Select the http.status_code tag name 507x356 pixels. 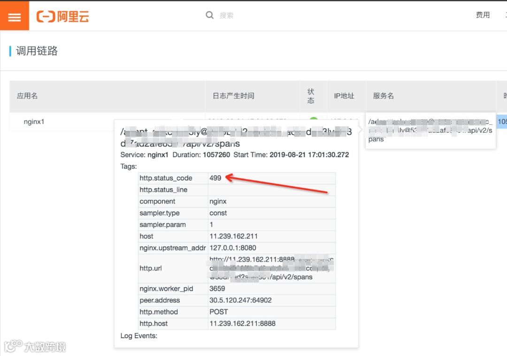[166, 178]
